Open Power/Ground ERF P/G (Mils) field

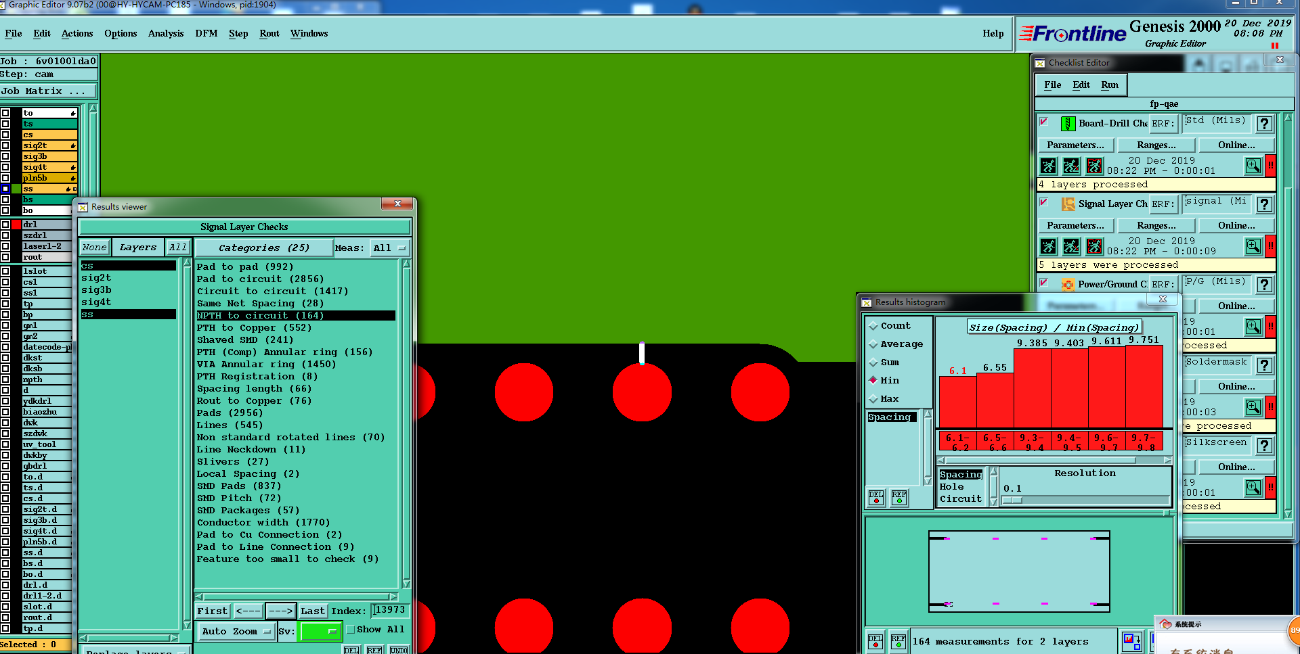click(1217, 284)
